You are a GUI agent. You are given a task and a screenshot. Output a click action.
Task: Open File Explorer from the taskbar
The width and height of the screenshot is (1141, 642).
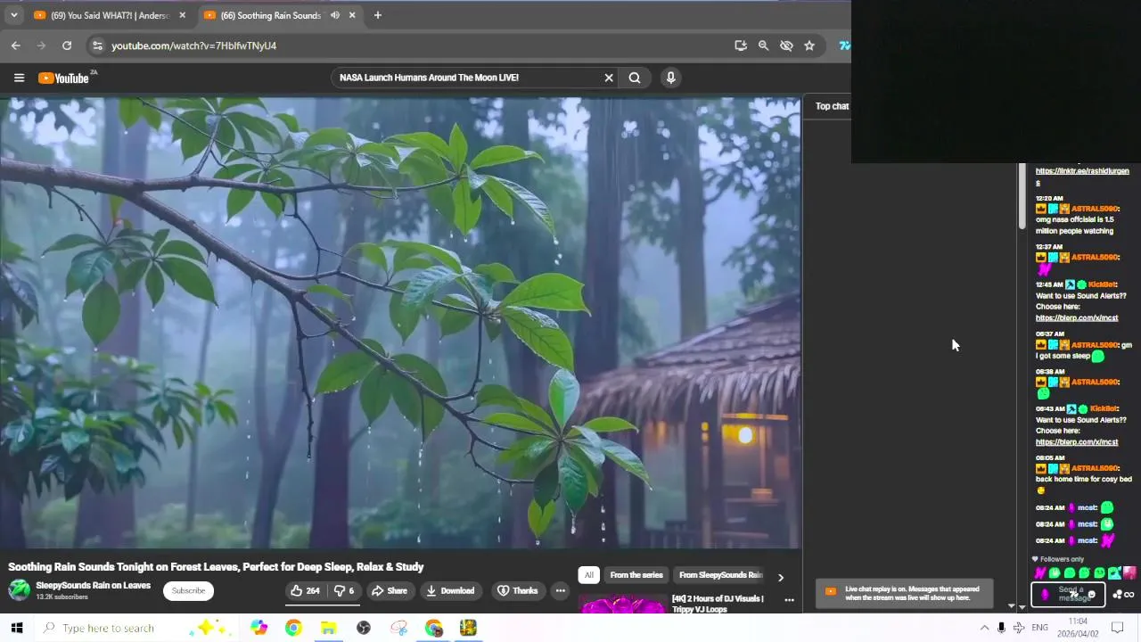[328, 628]
